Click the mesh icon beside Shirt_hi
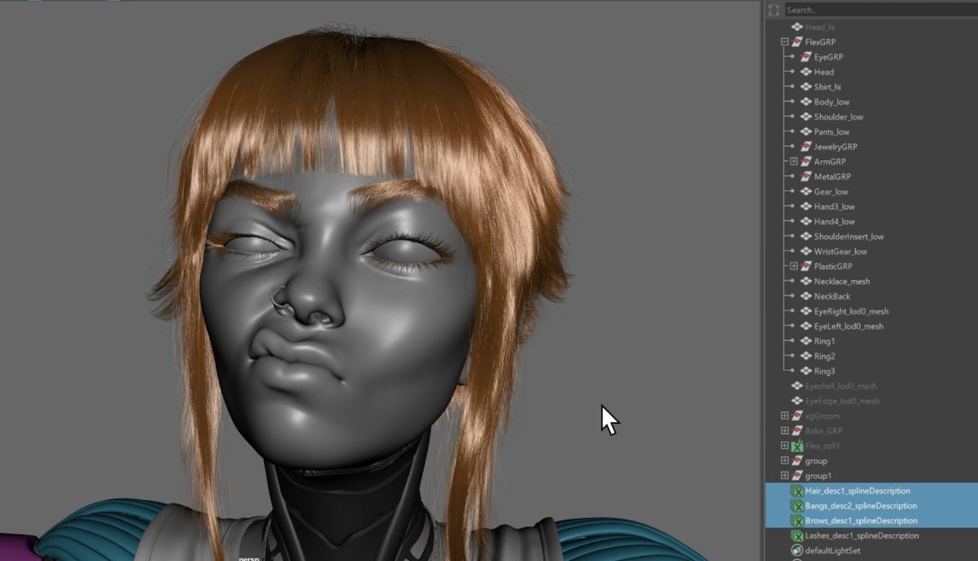The image size is (978, 561). point(805,88)
